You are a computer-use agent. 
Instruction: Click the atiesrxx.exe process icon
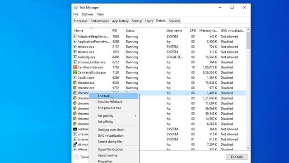(75, 52)
